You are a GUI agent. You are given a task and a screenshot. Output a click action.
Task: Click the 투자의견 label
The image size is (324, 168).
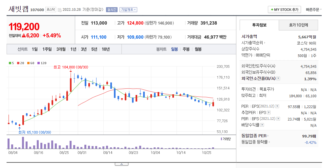pos(248,89)
